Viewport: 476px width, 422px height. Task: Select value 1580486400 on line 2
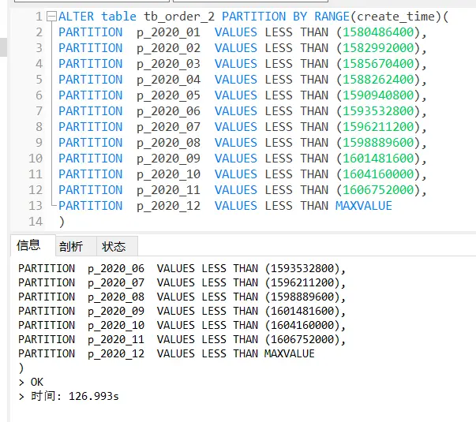click(378, 32)
